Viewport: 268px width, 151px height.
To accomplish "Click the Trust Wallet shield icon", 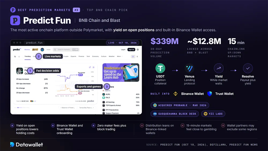I will click(x=210, y=94).
